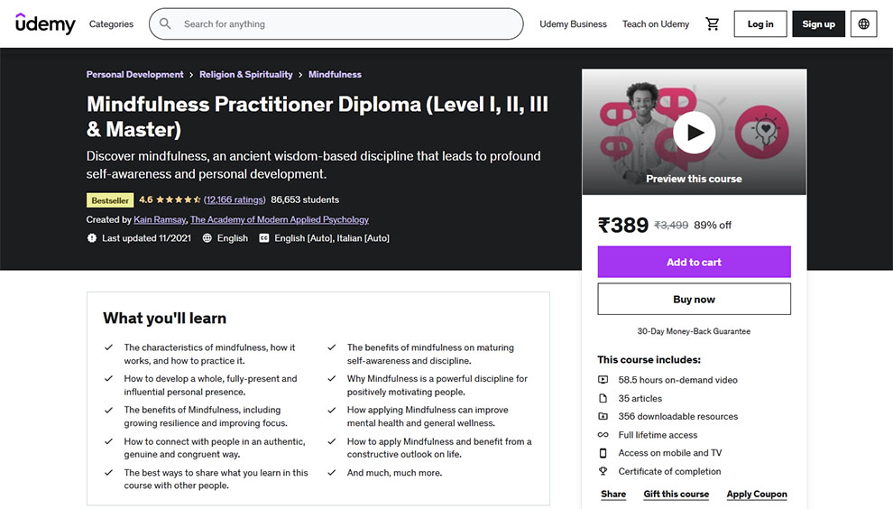Click the globe language selector icon
The height and width of the screenshot is (509, 893).
[864, 24]
